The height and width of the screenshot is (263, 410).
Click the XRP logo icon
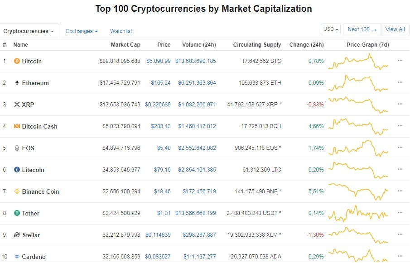(x=17, y=105)
